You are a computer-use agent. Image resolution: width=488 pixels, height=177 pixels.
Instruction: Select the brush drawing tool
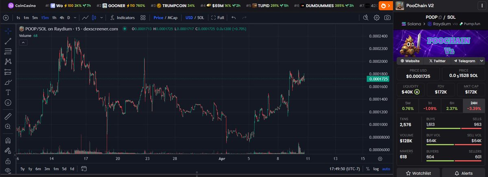[8, 82]
